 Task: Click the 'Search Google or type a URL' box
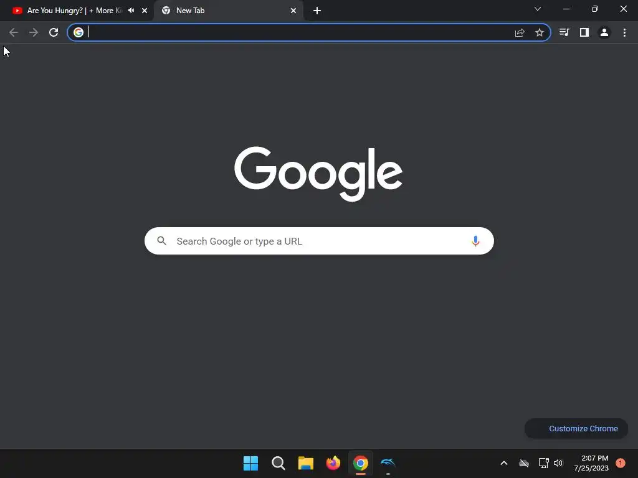click(x=319, y=241)
